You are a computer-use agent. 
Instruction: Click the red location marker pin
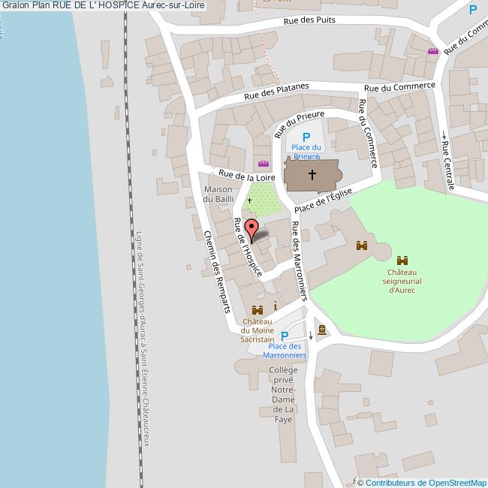point(252,228)
